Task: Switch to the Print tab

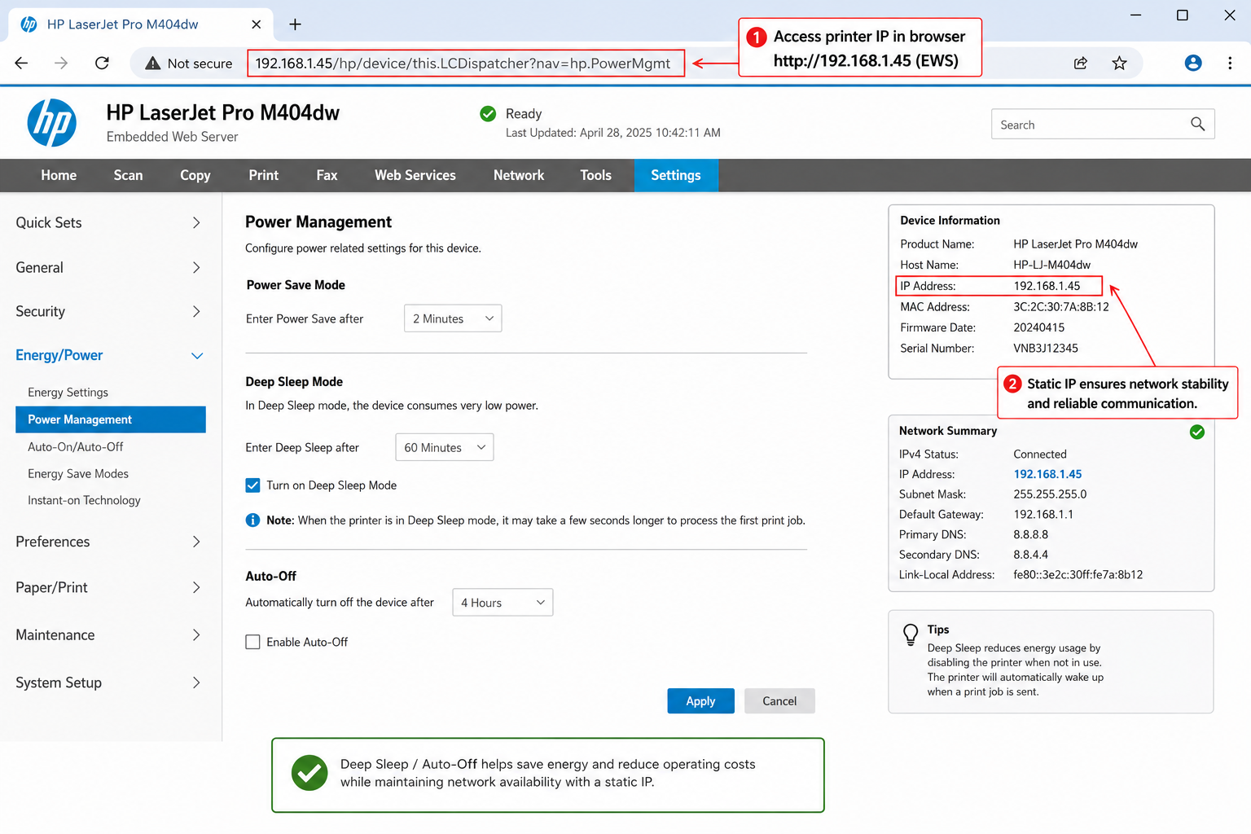Action: (263, 175)
